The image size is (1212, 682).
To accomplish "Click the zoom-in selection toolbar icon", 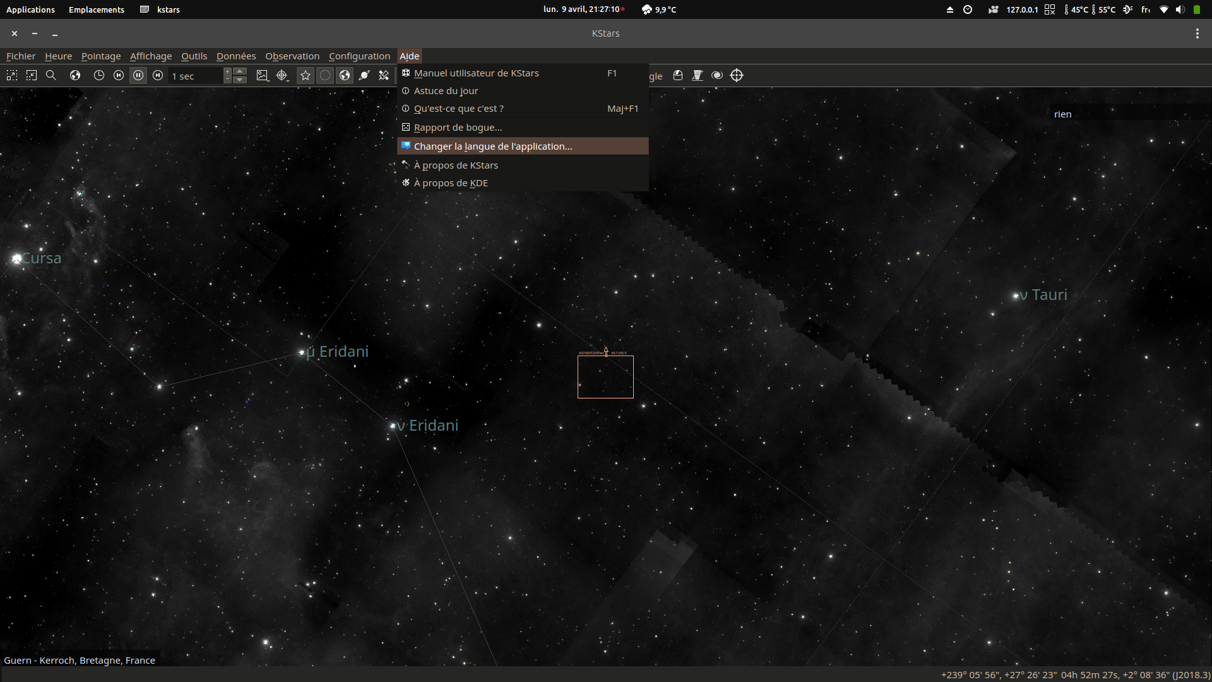I will [x=12, y=76].
